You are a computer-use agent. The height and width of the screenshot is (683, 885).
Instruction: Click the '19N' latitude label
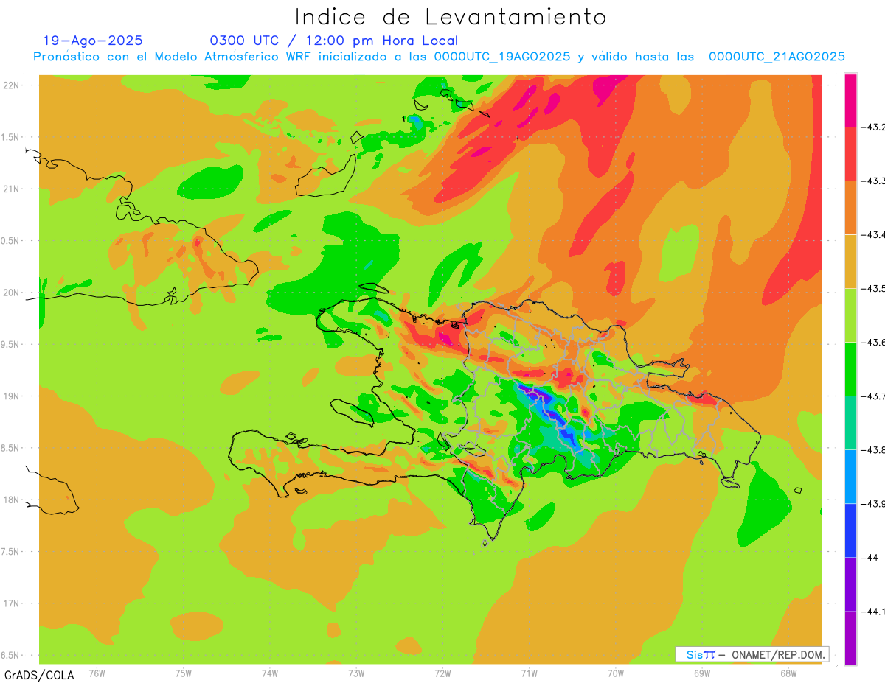[12, 396]
